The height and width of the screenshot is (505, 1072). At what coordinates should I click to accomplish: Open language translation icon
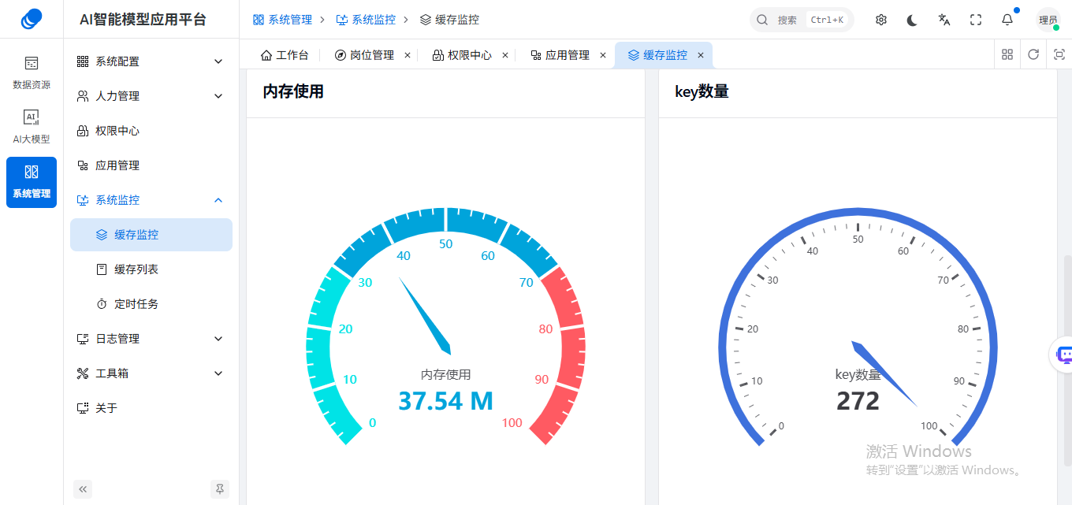[x=944, y=20]
